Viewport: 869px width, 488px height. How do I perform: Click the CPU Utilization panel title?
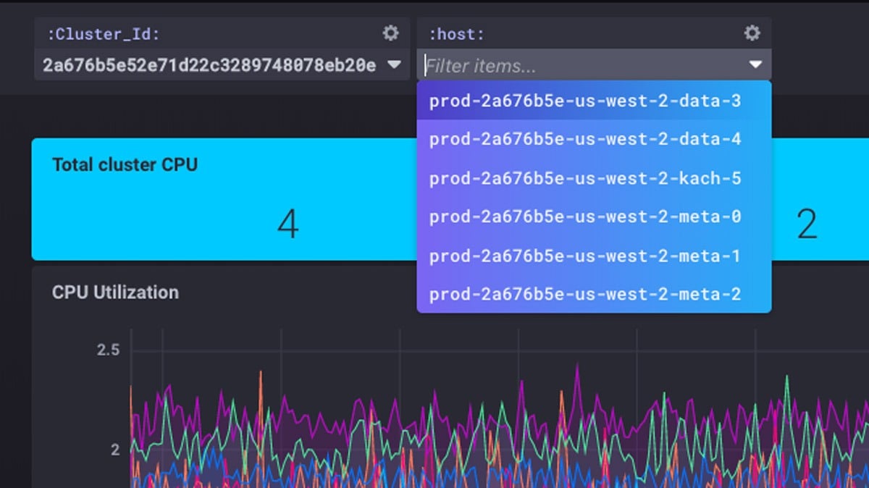pos(114,293)
